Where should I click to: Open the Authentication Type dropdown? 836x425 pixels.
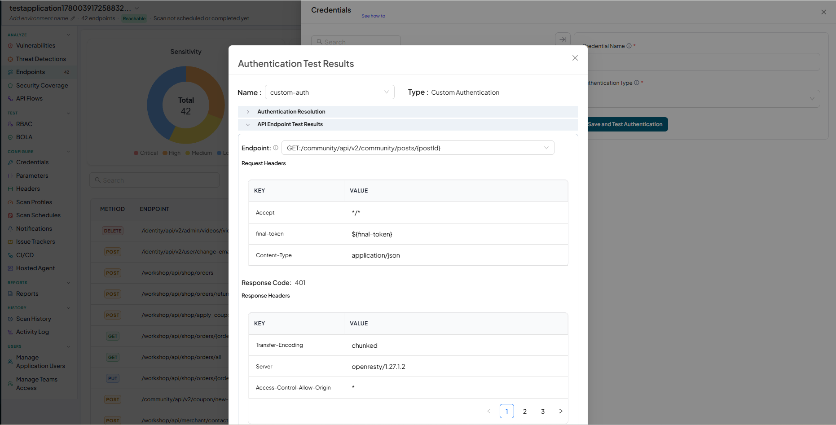coord(704,99)
